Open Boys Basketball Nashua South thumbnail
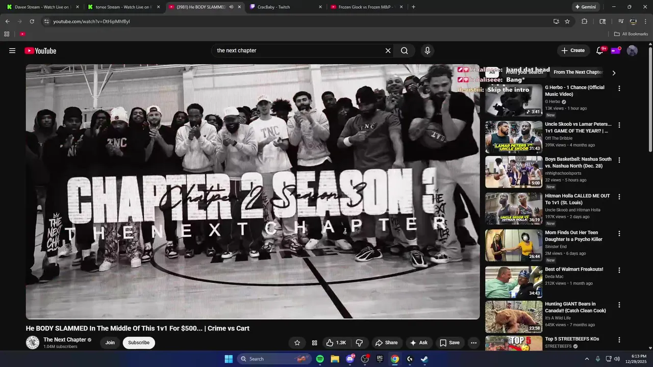This screenshot has width=653, height=367. tap(513, 172)
